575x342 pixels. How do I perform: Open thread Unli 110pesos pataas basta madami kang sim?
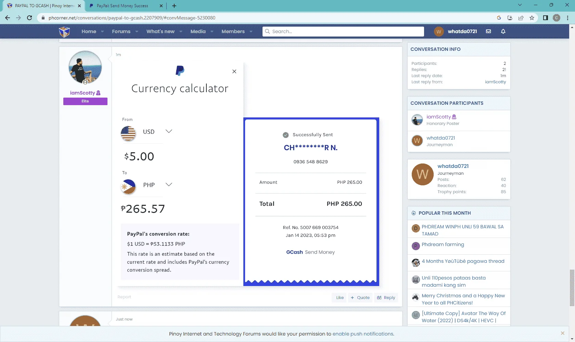point(454,282)
